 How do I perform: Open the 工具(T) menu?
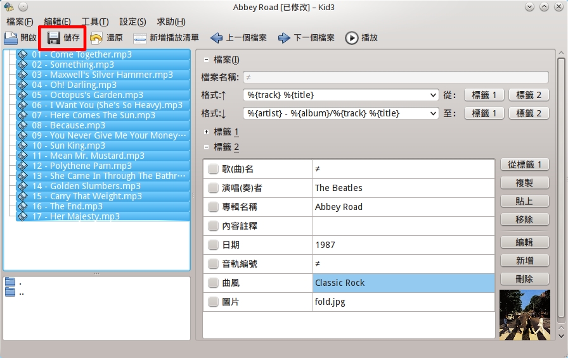(95, 22)
